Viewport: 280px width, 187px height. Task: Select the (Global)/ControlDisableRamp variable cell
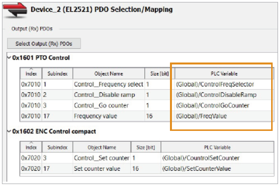click(x=224, y=94)
